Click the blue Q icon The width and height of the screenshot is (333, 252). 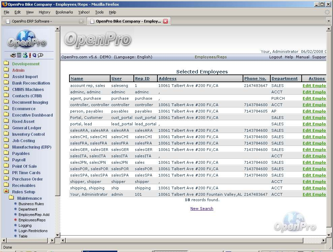(x=34, y=55)
